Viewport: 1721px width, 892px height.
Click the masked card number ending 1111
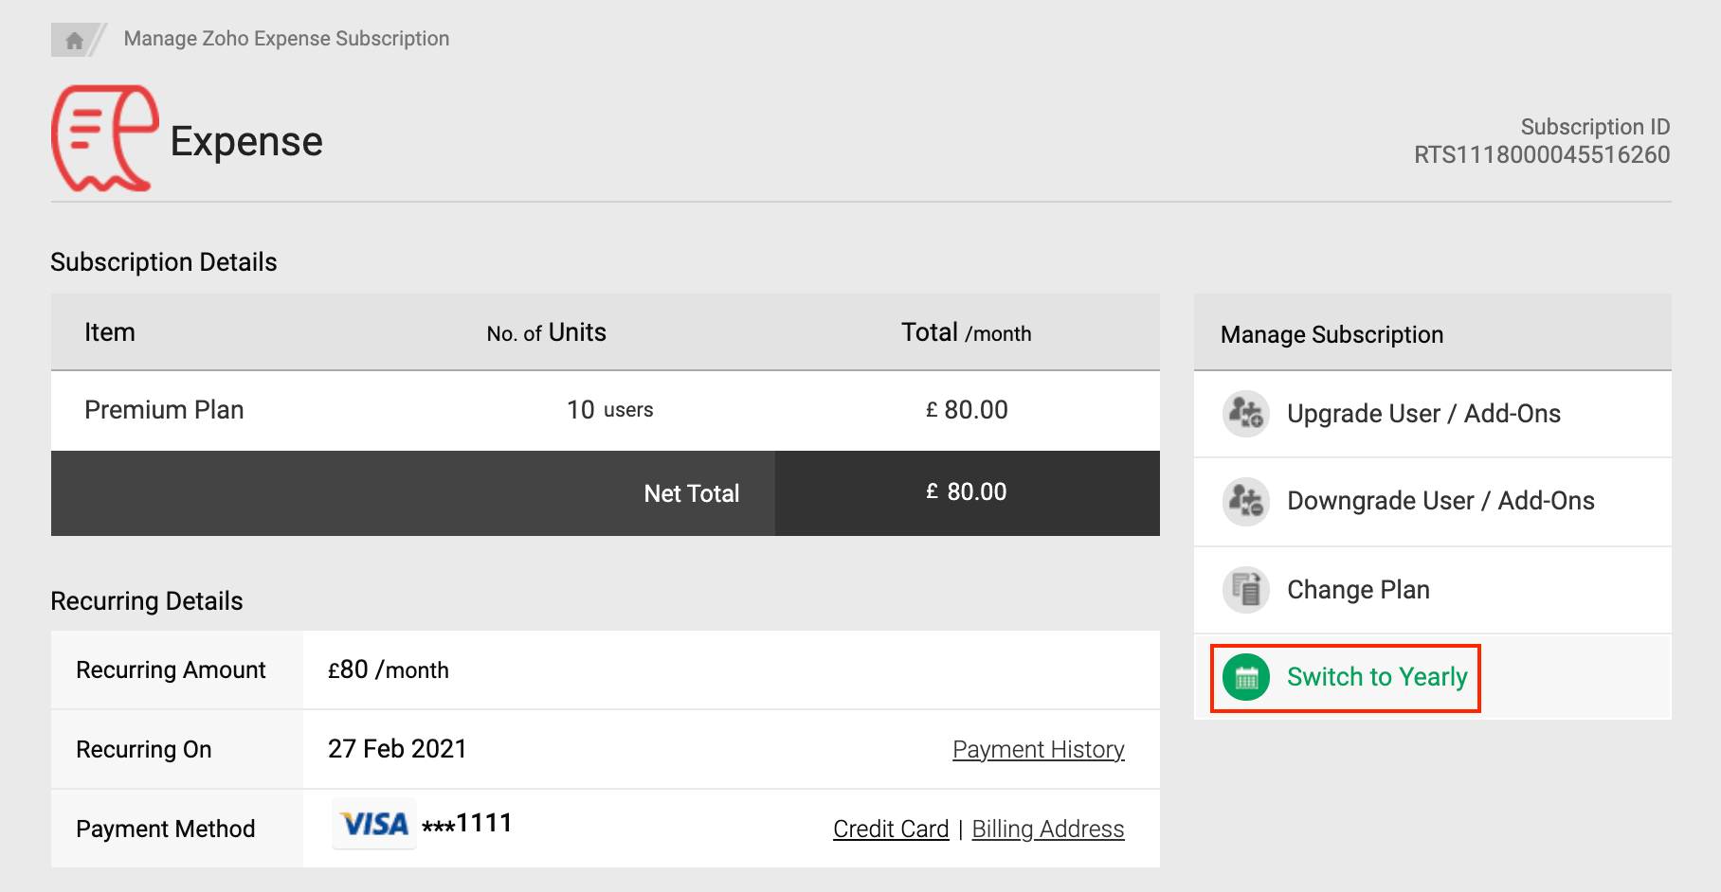click(x=467, y=824)
